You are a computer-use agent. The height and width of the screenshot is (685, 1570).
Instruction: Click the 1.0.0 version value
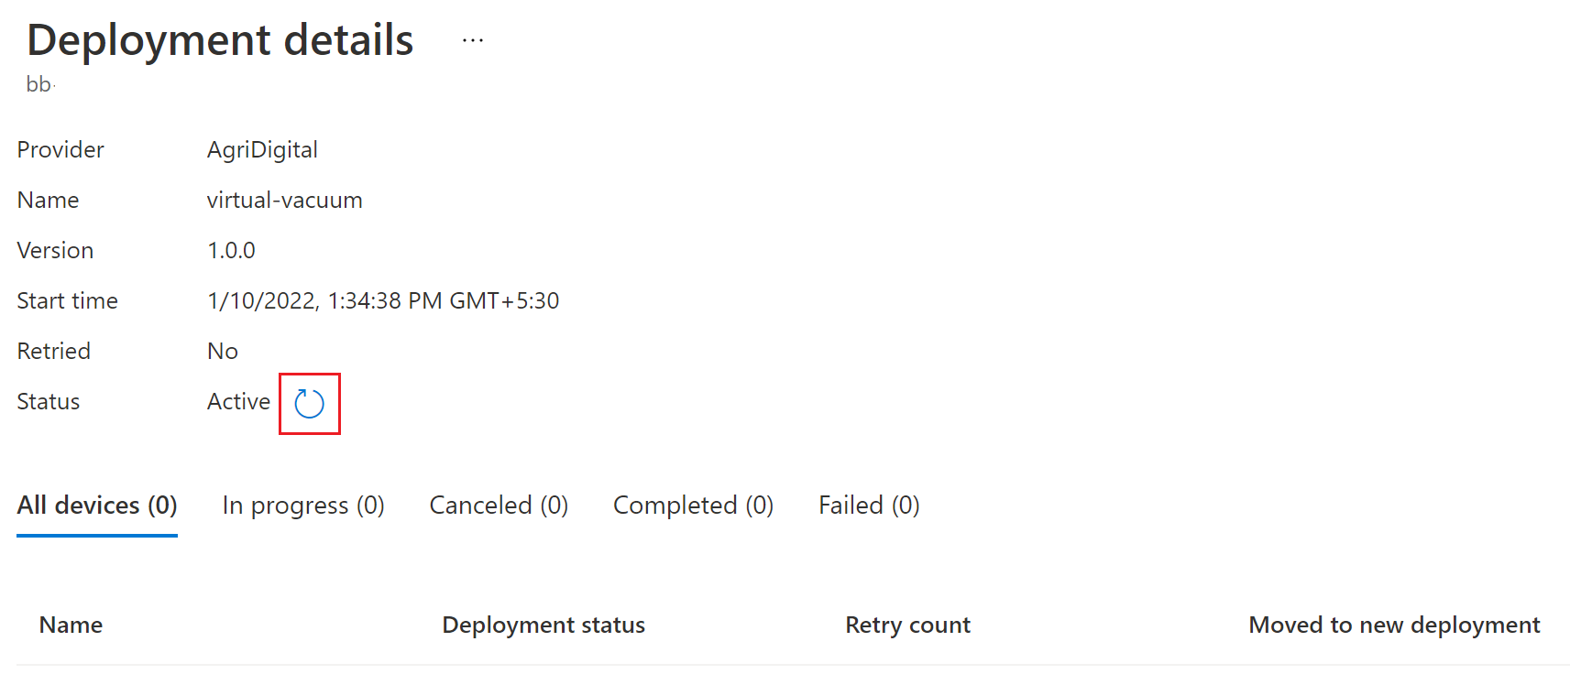click(231, 250)
